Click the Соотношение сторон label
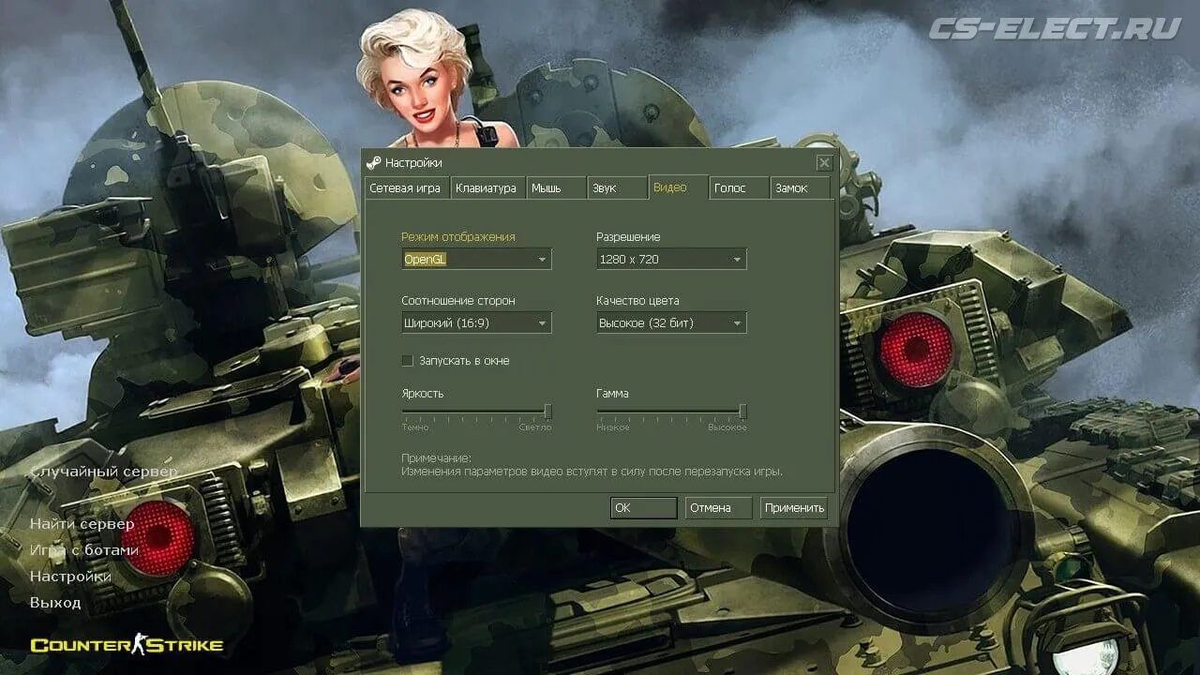This screenshot has width=1200, height=675. pos(458,301)
